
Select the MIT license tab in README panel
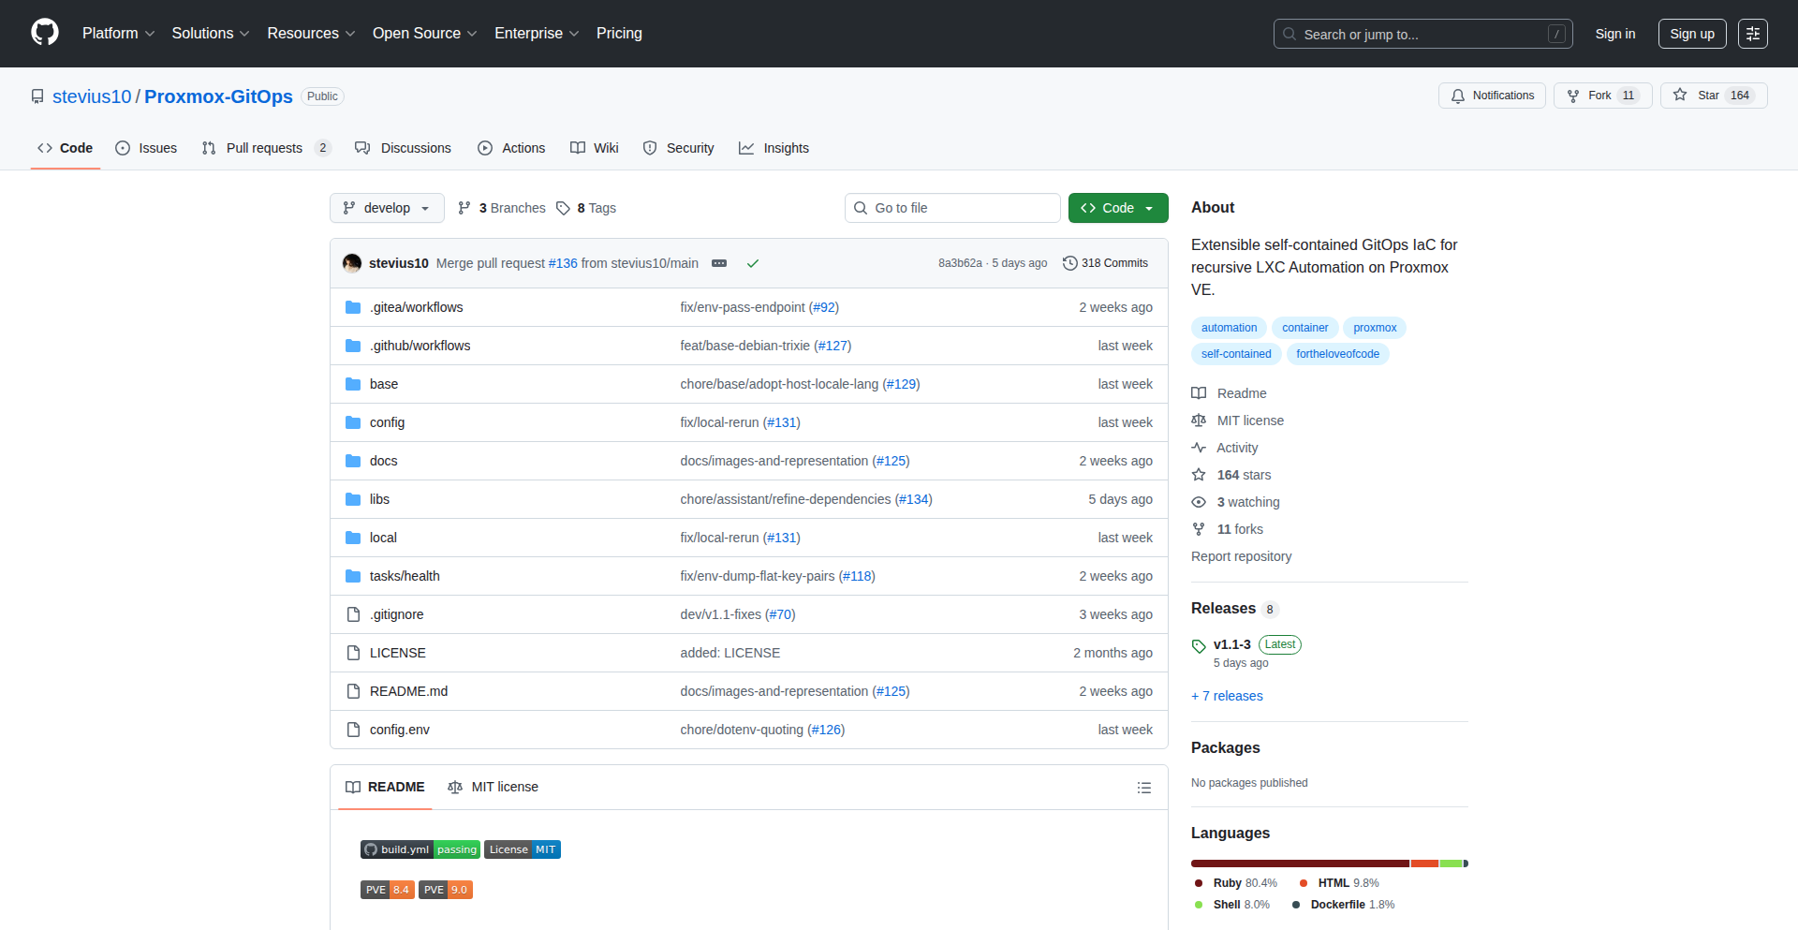point(494,788)
